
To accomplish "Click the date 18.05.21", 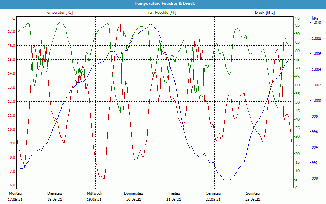I will 55,200.
